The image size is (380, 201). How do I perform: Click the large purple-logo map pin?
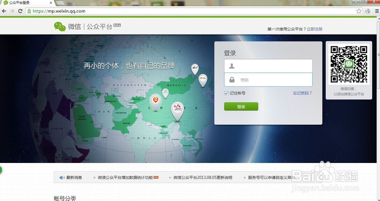click(177, 111)
